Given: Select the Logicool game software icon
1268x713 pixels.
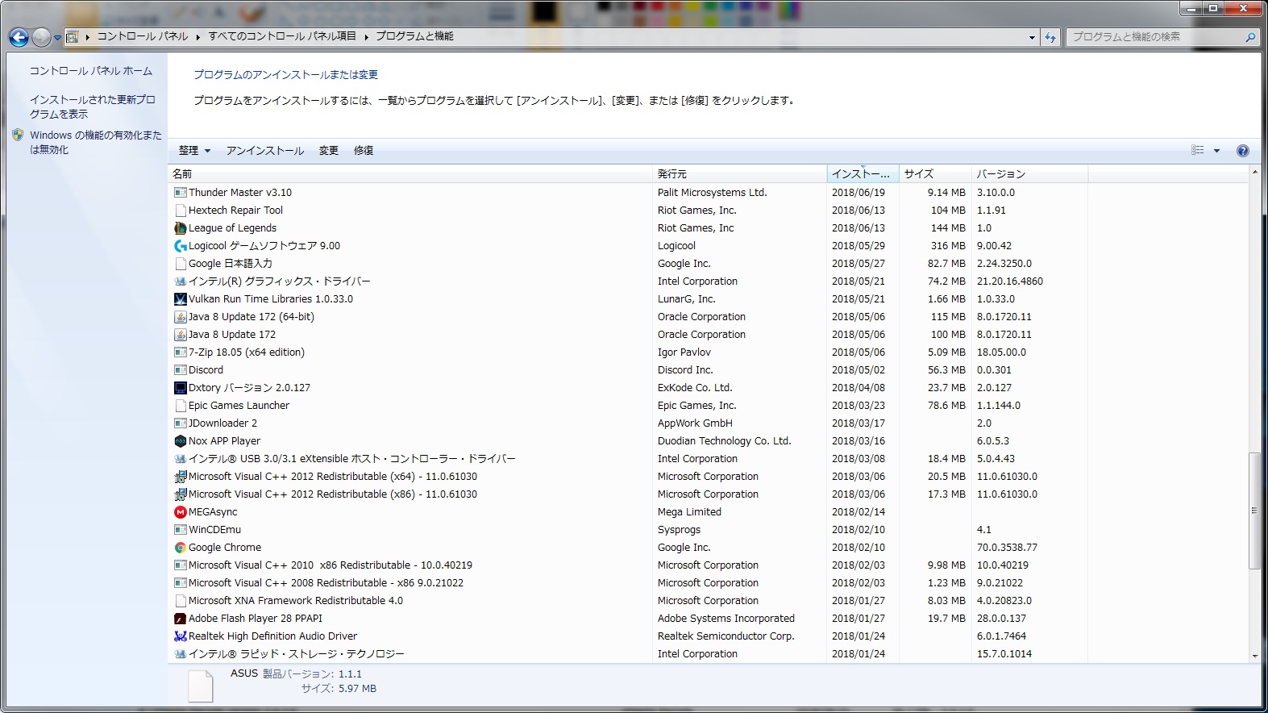Looking at the screenshot, I should point(181,246).
